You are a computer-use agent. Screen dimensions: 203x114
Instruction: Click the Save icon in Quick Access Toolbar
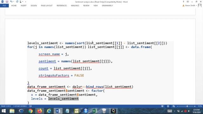[7, 2]
